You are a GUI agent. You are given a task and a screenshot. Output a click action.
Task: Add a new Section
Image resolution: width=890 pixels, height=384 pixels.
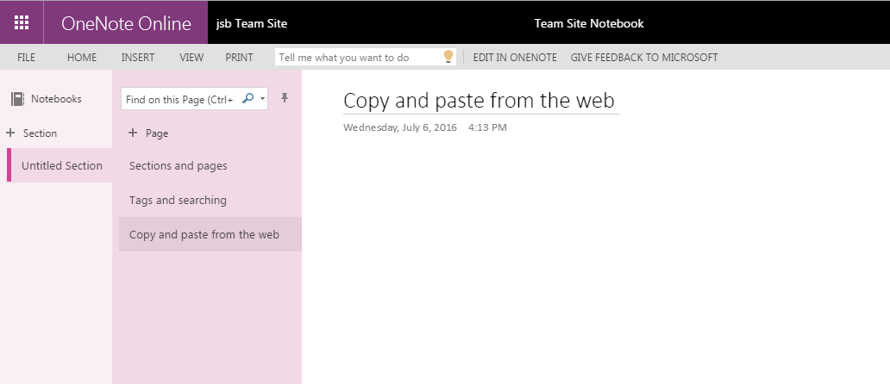(40, 133)
